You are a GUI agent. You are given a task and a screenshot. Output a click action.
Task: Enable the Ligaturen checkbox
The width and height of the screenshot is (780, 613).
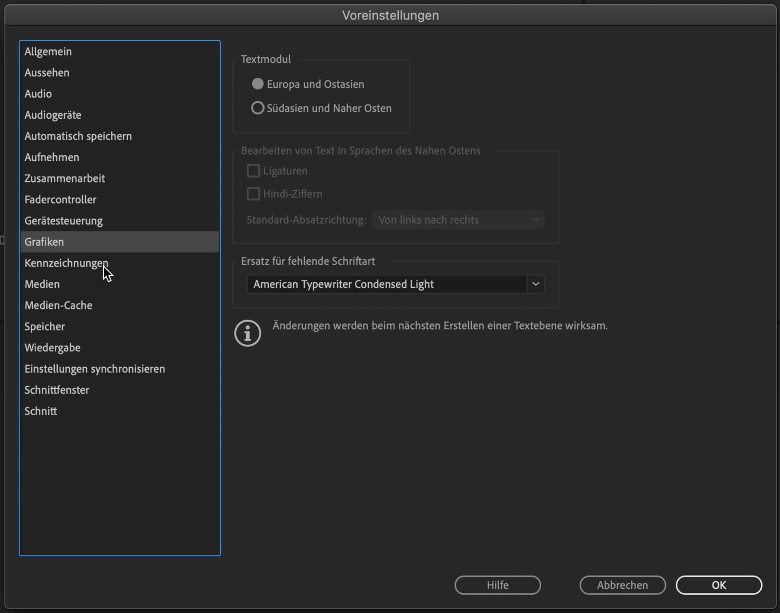pyautogui.click(x=253, y=171)
